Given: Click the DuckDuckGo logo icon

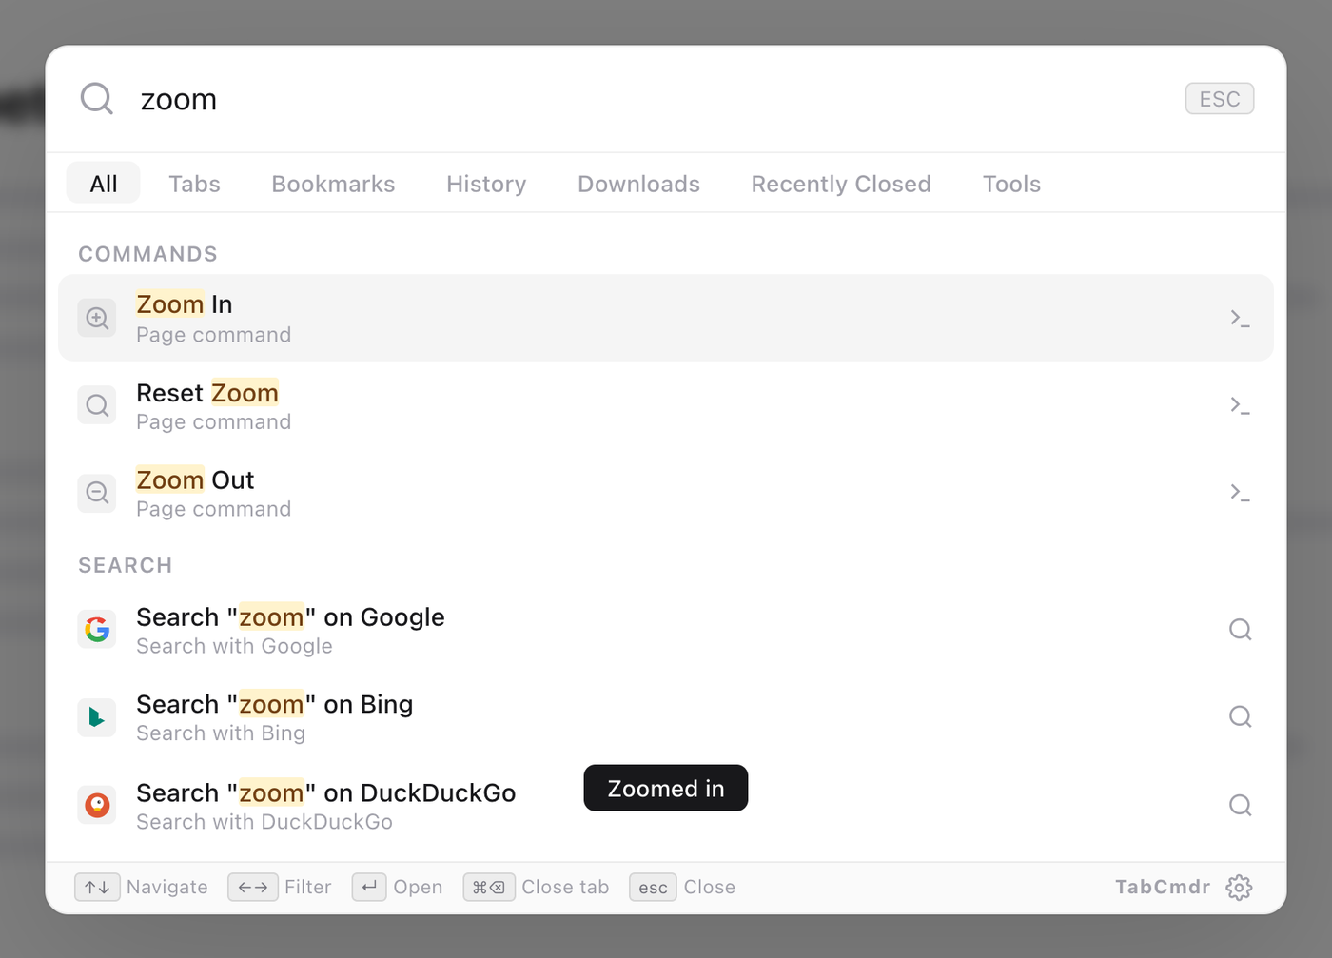Looking at the screenshot, I should 97,805.
